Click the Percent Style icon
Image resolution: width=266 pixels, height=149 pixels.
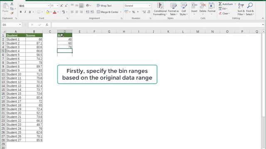click(x=133, y=12)
